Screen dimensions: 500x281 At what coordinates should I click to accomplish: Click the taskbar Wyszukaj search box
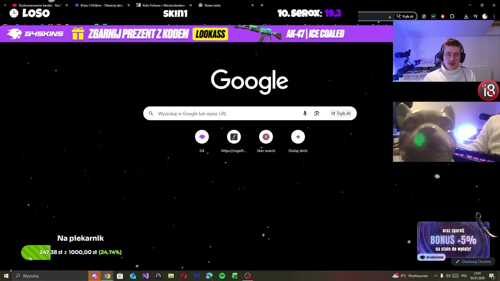coord(50,276)
